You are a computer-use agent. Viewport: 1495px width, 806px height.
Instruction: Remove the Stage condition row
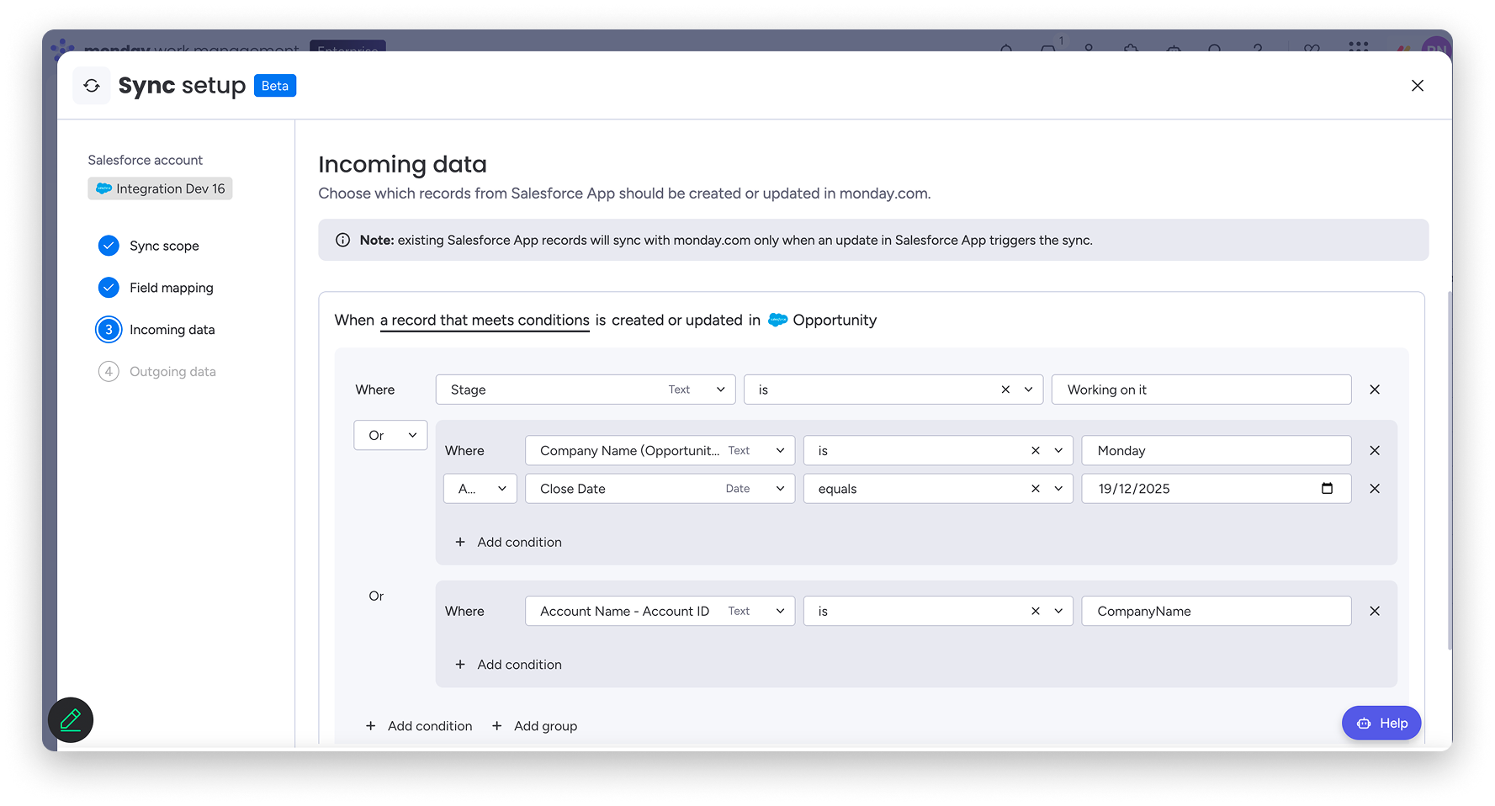tap(1374, 390)
